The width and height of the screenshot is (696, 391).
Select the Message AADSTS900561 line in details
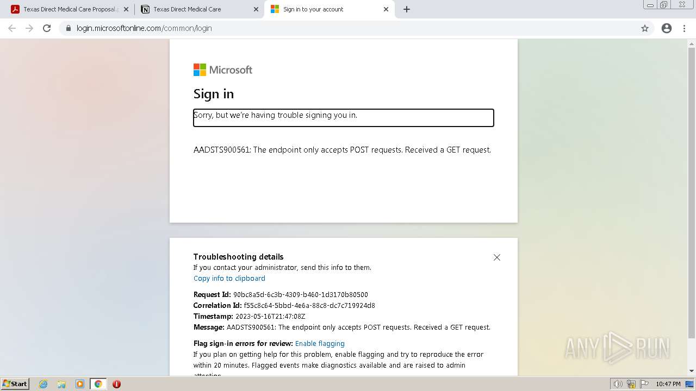(x=342, y=327)
